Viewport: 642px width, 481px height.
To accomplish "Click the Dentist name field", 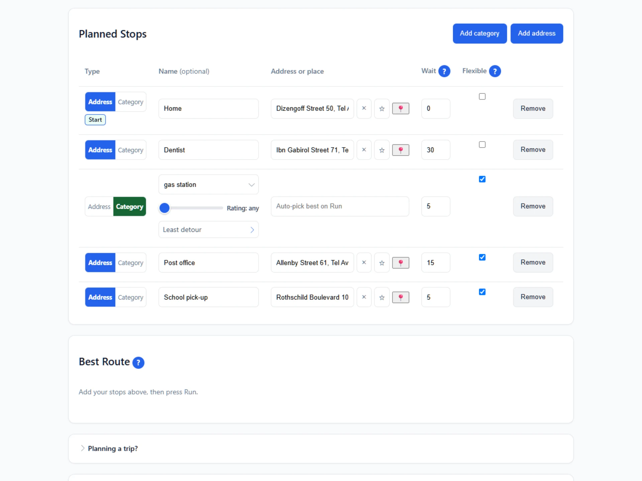I will (208, 150).
